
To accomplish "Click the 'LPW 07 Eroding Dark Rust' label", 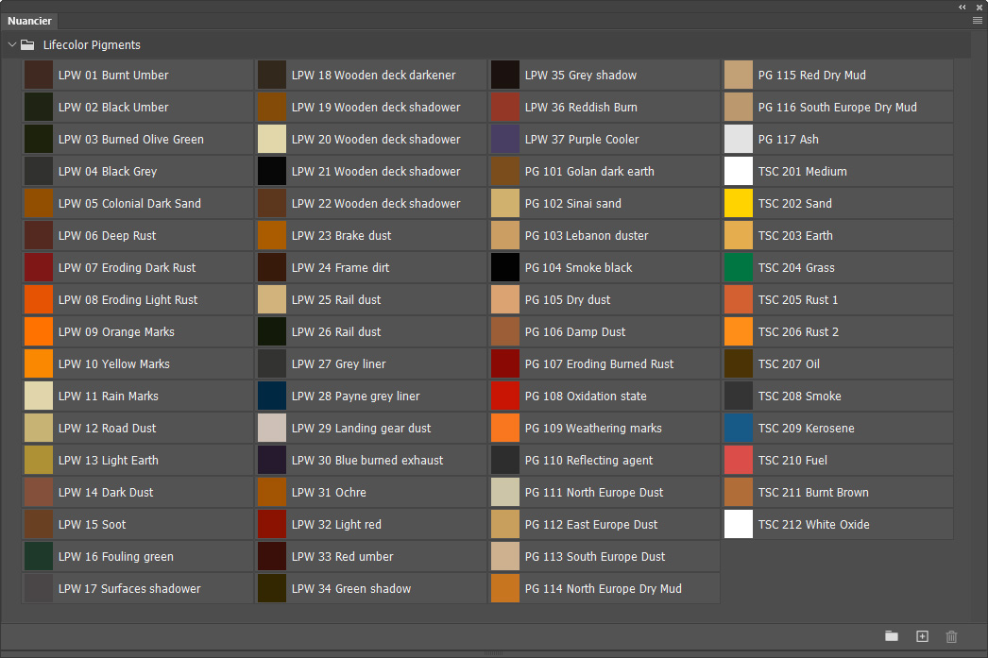I will [128, 267].
